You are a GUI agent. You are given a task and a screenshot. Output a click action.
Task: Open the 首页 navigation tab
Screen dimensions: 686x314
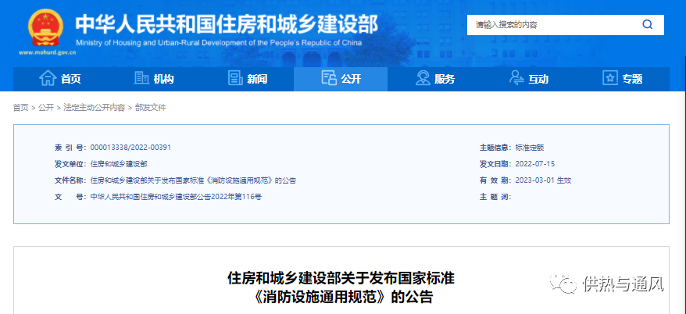(60, 79)
